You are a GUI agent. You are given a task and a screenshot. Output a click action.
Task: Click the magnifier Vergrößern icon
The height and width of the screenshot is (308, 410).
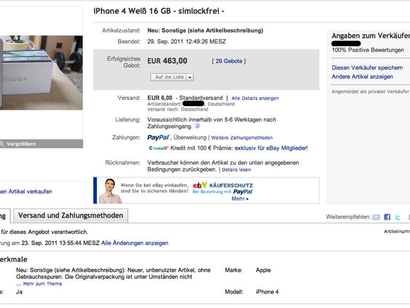pos(2,144)
